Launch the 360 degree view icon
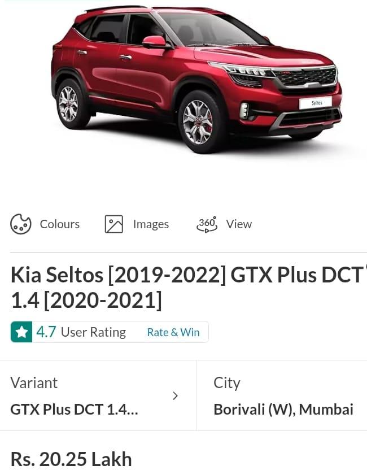This screenshot has width=367, height=470. pyautogui.click(x=207, y=224)
